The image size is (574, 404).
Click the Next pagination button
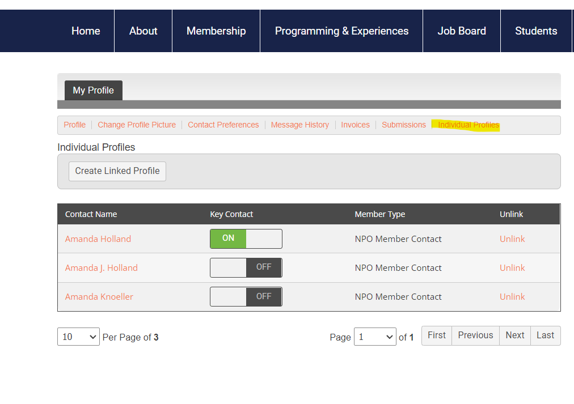(515, 335)
